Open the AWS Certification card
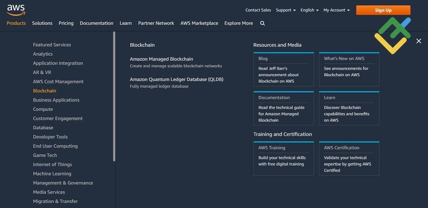428x208 pixels. coord(349,158)
